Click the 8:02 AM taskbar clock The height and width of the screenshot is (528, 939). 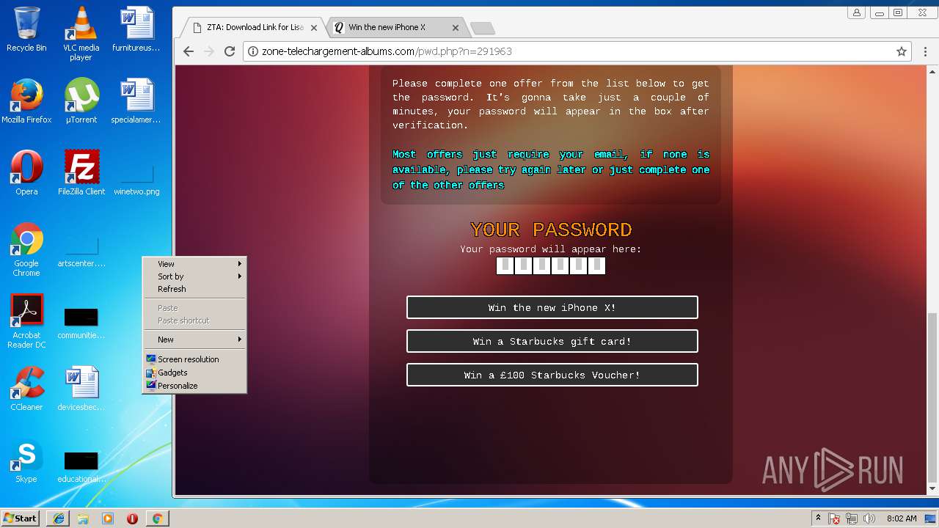tap(902, 518)
